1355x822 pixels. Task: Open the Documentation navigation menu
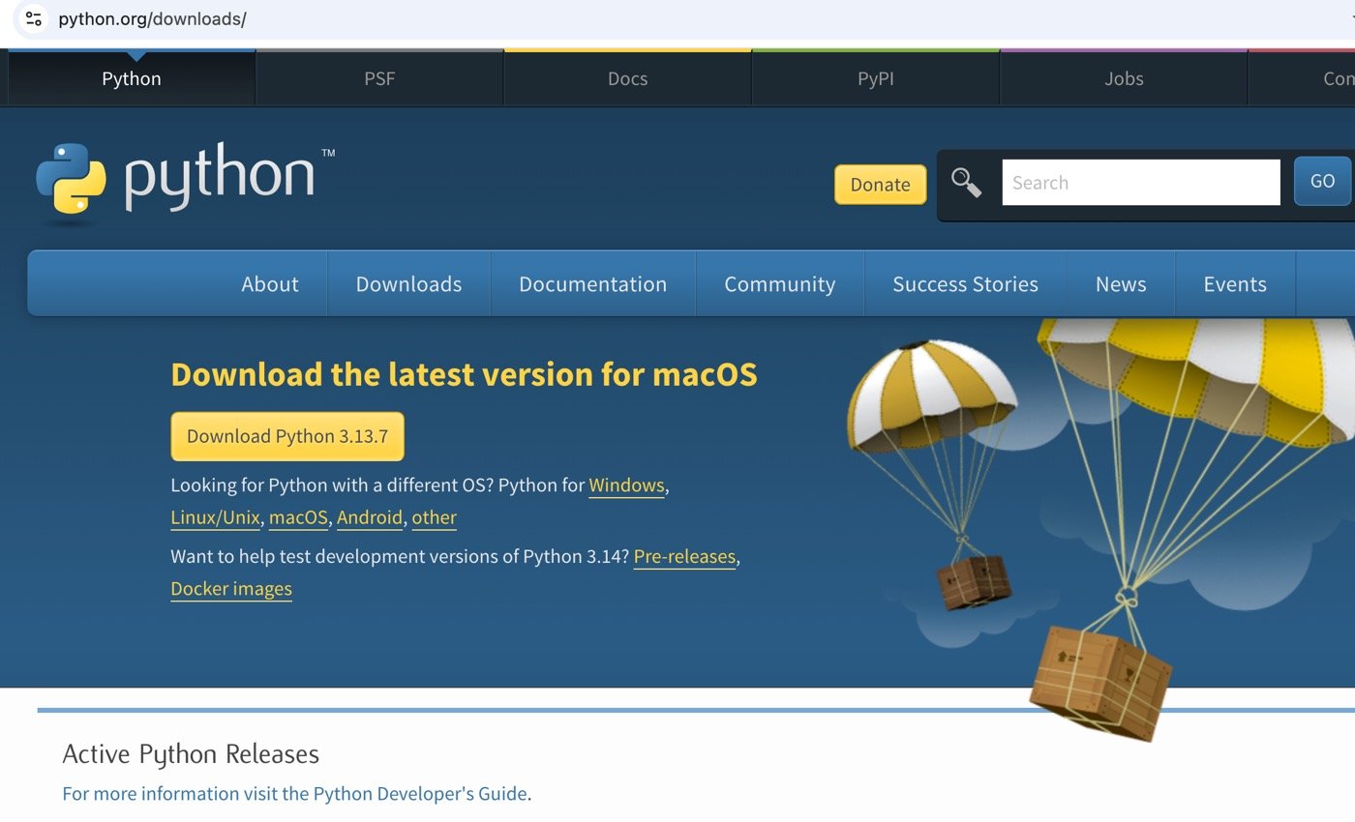click(x=592, y=284)
